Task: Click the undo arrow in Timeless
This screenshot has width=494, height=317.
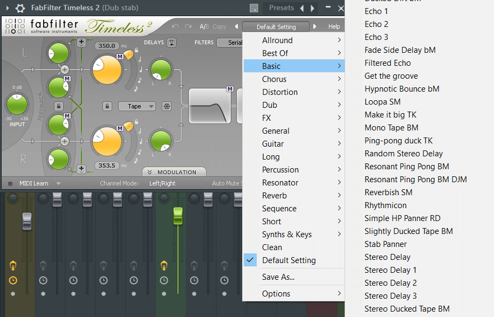Action: (175, 26)
